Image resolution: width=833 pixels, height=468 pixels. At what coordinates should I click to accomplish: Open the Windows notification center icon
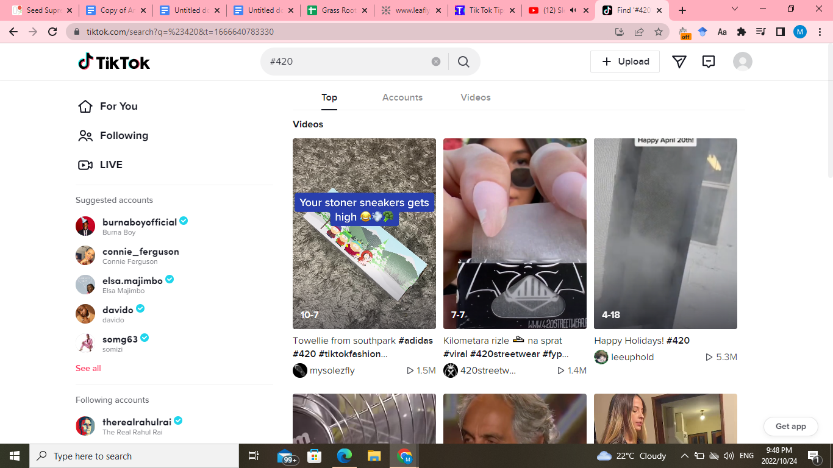[813, 456]
